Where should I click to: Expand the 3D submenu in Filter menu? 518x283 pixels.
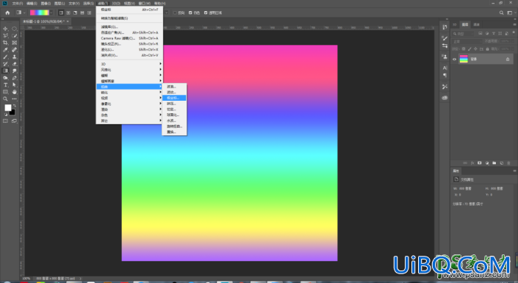point(129,64)
